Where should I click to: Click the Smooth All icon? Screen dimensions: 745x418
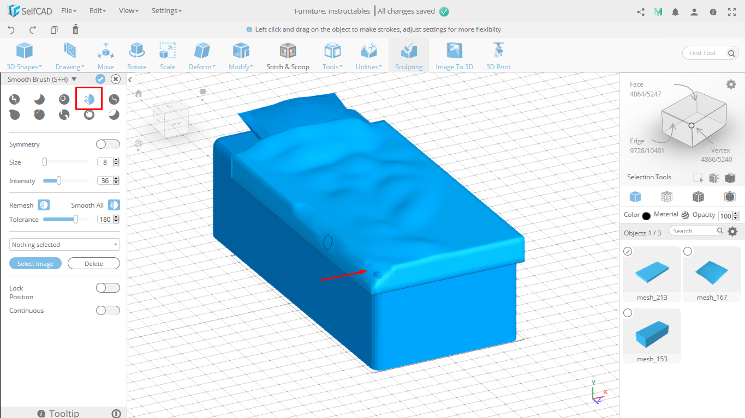[114, 205]
